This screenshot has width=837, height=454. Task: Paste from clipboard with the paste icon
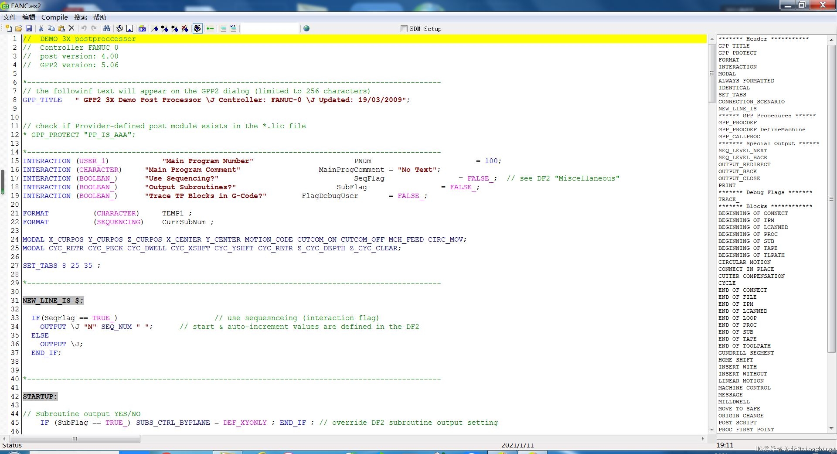[x=61, y=28]
